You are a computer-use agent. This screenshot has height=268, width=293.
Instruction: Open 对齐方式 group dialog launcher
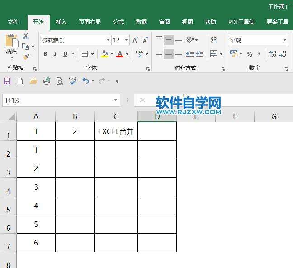tap(223, 69)
